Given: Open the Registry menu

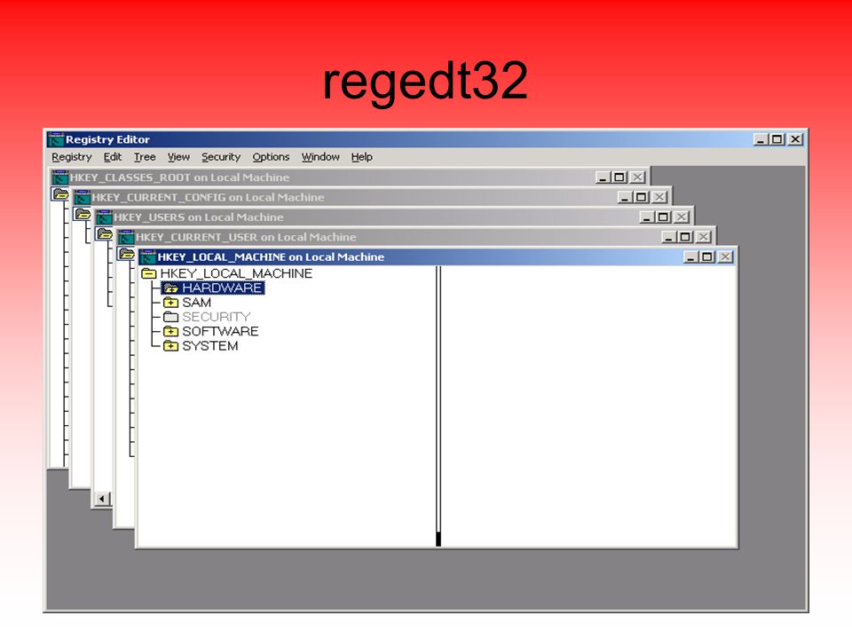Looking at the screenshot, I should pos(72,157).
